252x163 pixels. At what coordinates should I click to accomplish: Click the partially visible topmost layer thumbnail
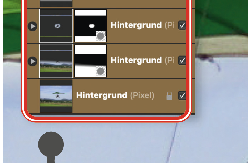pos(56,3)
